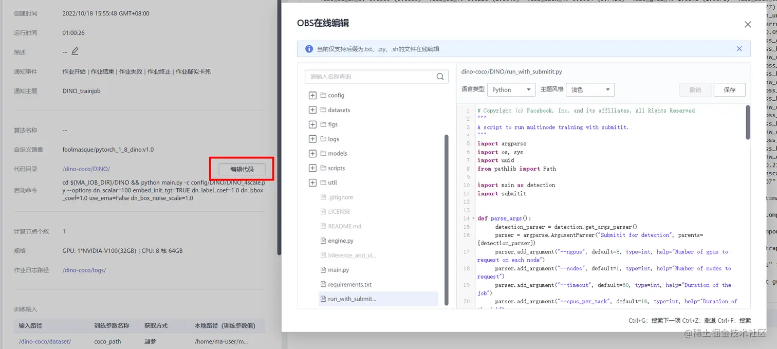Click the run time value 01:00:26

coord(73,33)
